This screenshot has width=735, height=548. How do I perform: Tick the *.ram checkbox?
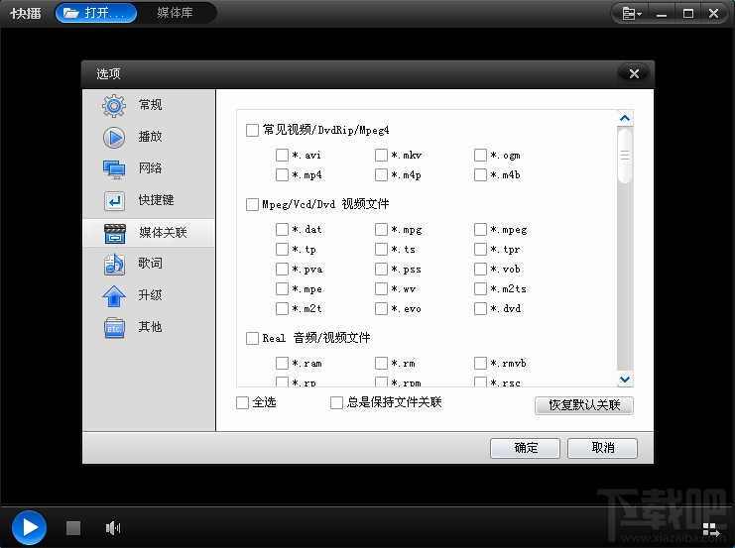[x=282, y=363]
